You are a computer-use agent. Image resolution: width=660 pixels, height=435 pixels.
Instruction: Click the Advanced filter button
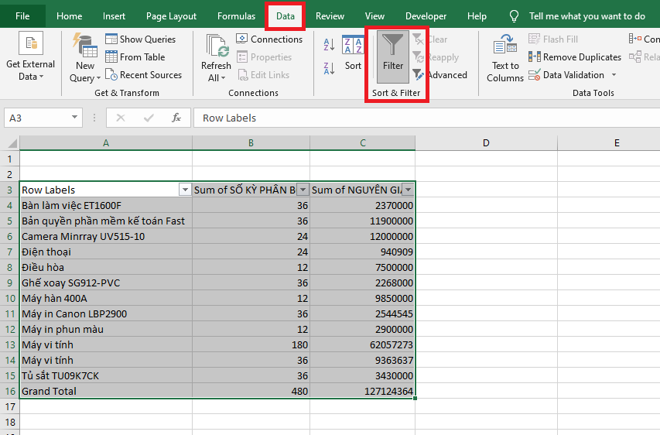pos(440,75)
